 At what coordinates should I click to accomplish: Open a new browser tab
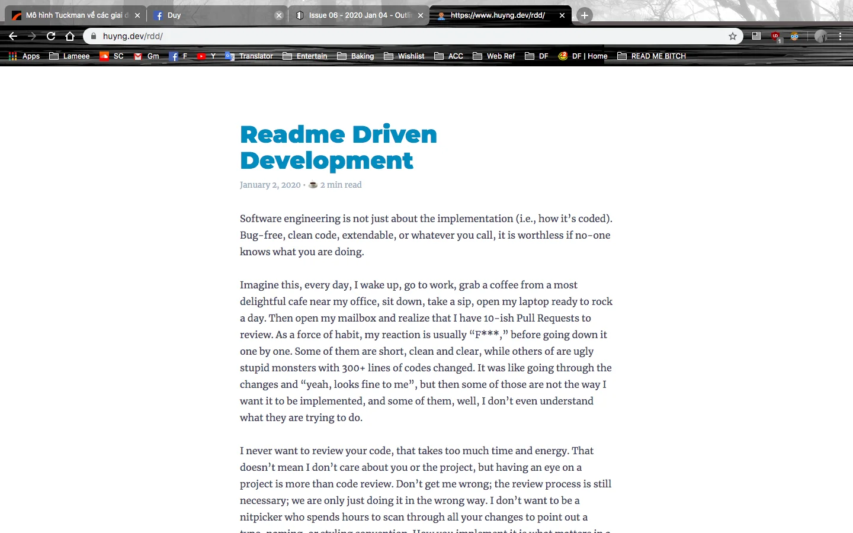584,15
